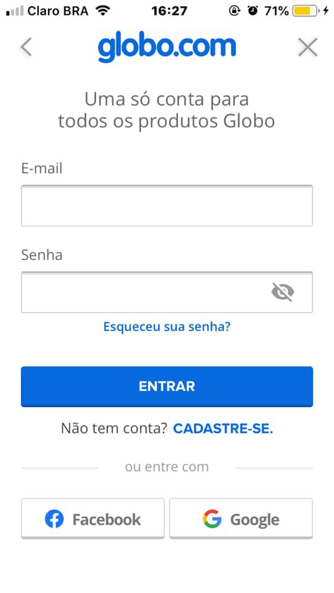This screenshot has width=334, height=593.
Task: Tap the back arrow chevron
Action: click(x=26, y=48)
